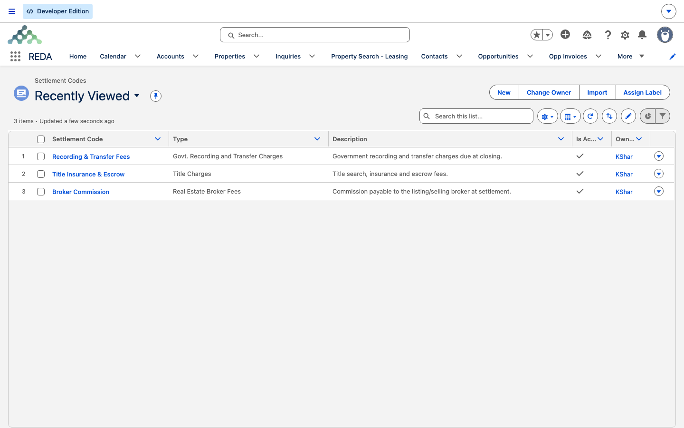Click the Search this list field
This screenshot has height=428, width=684.
tap(476, 116)
